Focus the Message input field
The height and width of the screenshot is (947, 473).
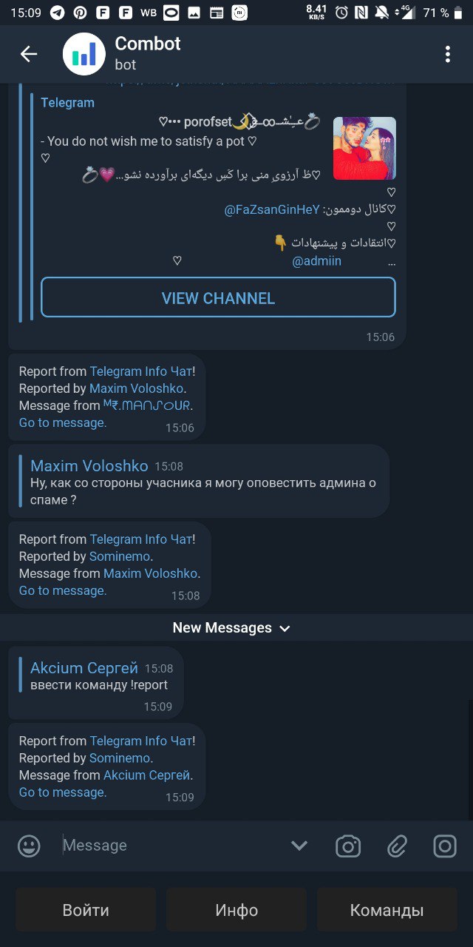[x=171, y=846]
